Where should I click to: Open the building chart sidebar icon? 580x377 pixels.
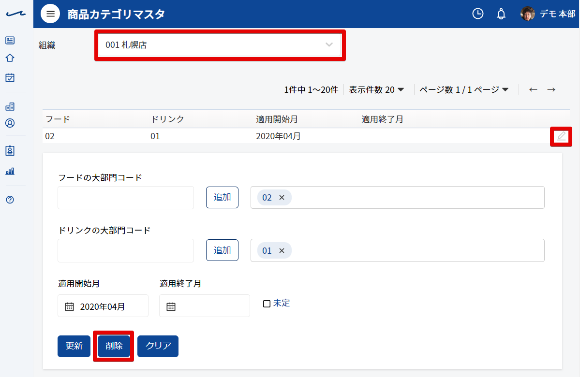10,107
